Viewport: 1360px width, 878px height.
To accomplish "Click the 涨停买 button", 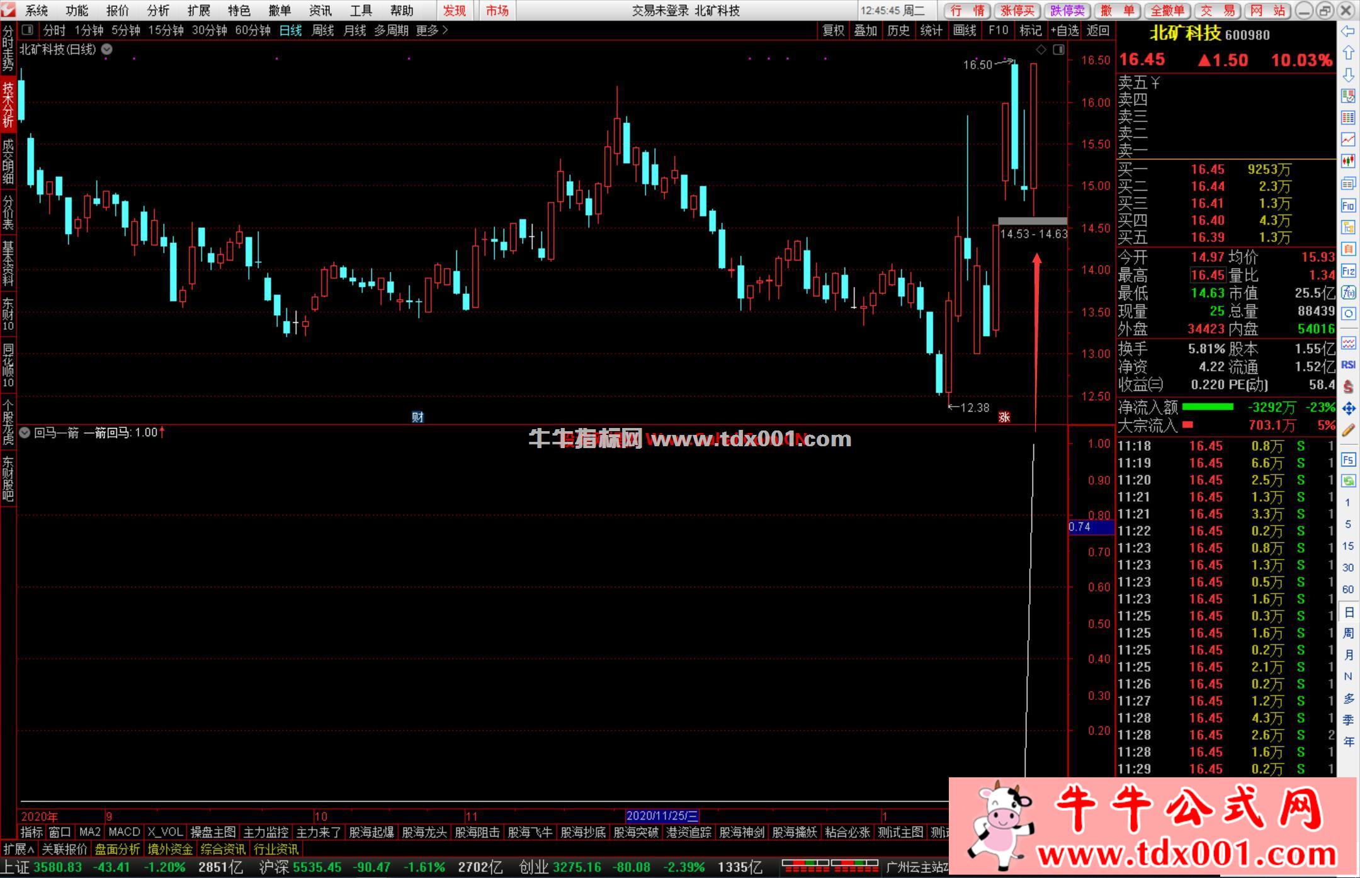I will tap(1017, 11).
